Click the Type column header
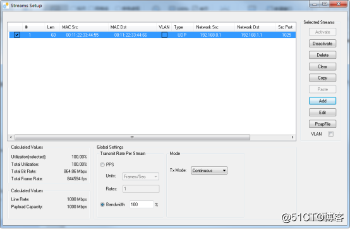 pyautogui.click(x=183, y=27)
